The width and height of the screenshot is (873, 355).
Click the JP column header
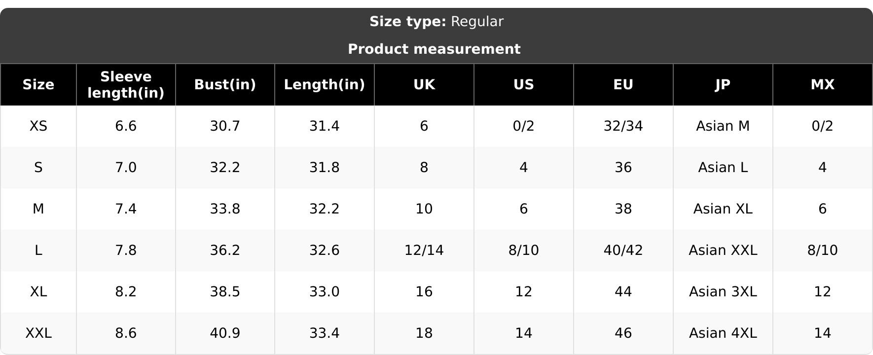[723, 85]
